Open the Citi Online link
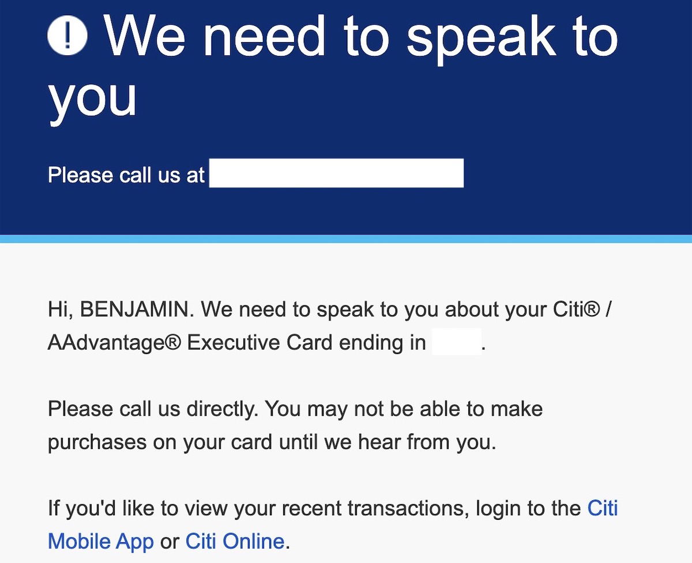 tap(235, 542)
